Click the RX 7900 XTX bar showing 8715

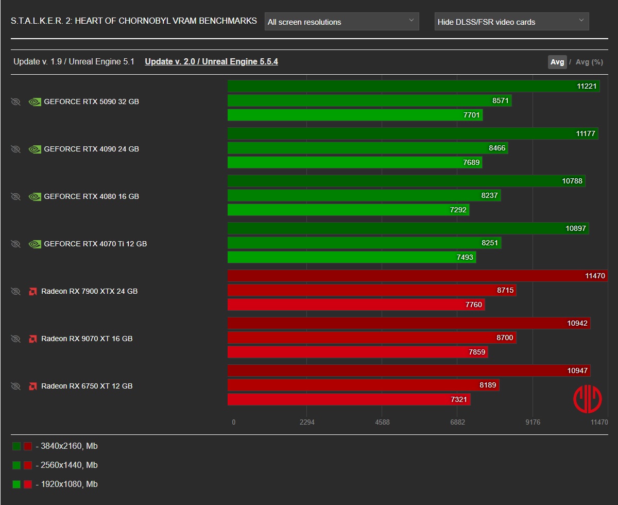coord(372,290)
